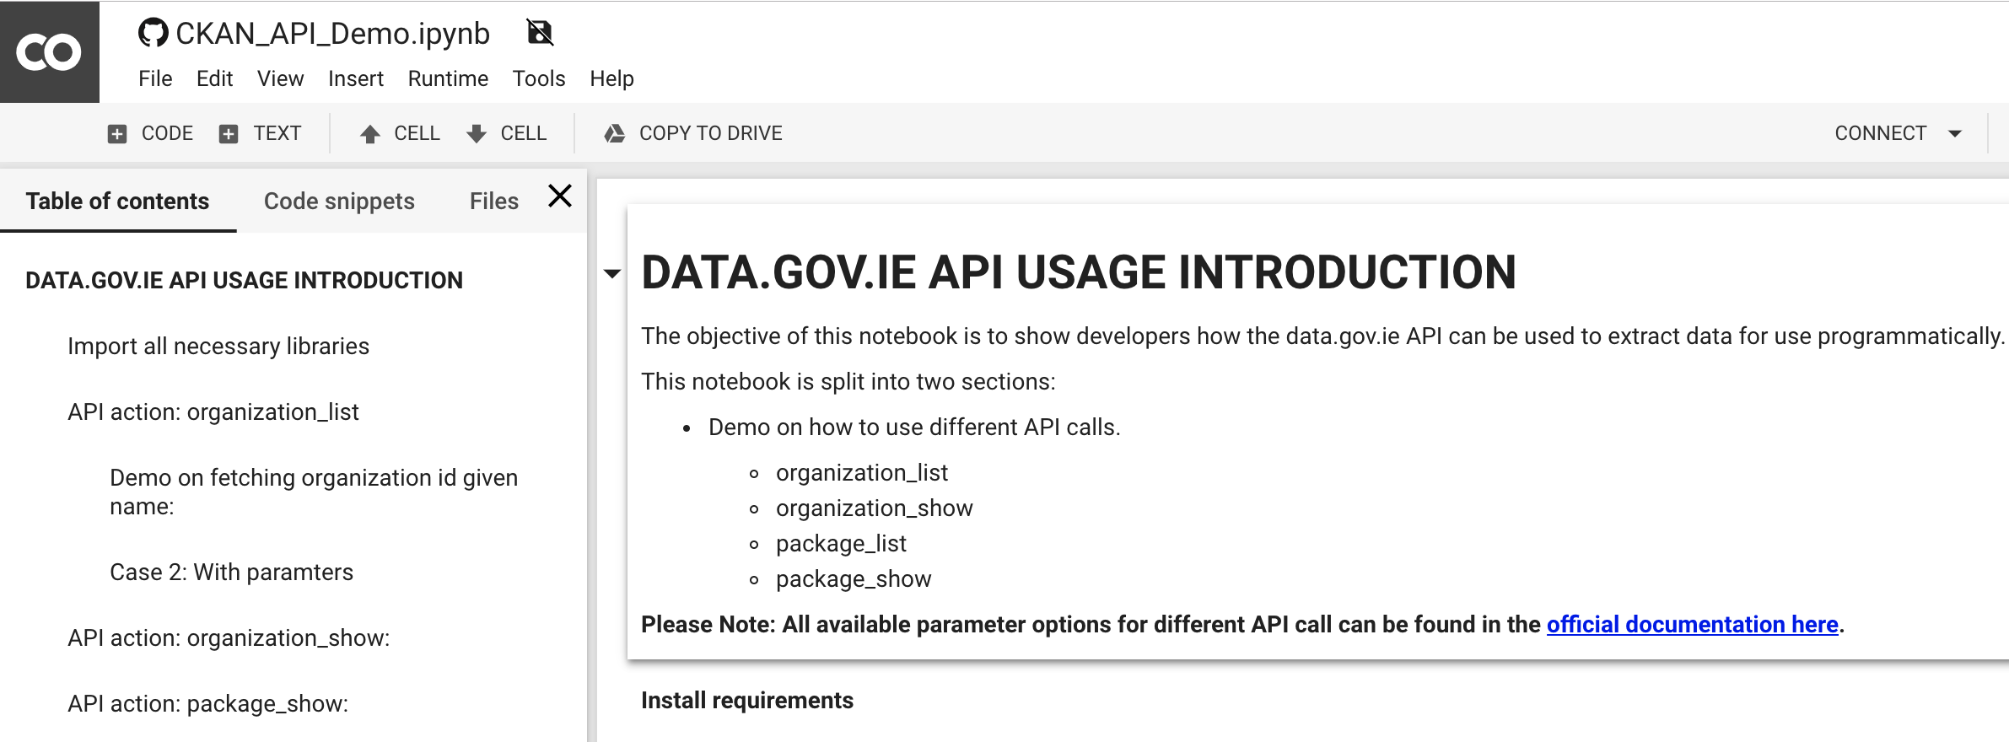Screen dimensions: 2009x742
Task: Click the COPY TO DRIVE label
Action: pyautogui.click(x=711, y=133)
